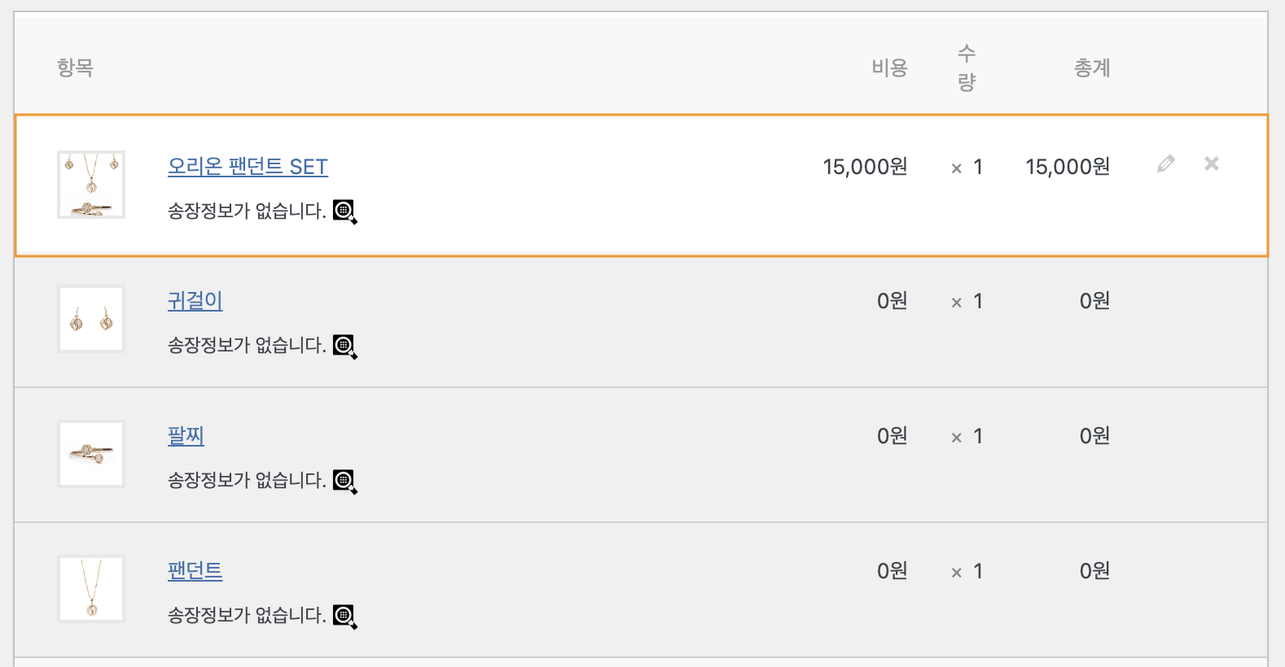The image size is (1285, 667).
Task: Click the tracking search icon for 오리온 팬던트 SET
Action: (x=345, y=211)
